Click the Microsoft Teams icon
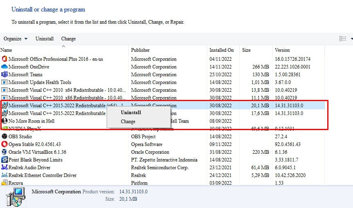This screenshot has width=353, height=208. point(4,75)
